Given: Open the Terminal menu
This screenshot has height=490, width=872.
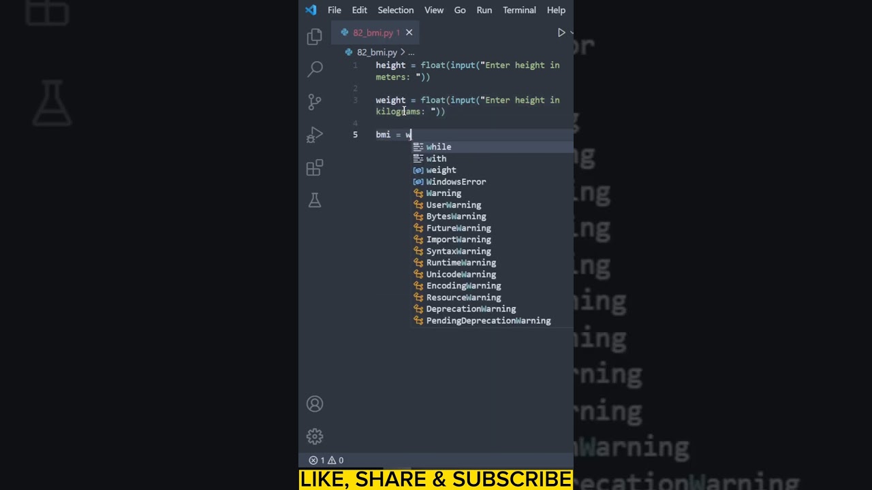Looking at the screenshot, I should tap(519, 10).
